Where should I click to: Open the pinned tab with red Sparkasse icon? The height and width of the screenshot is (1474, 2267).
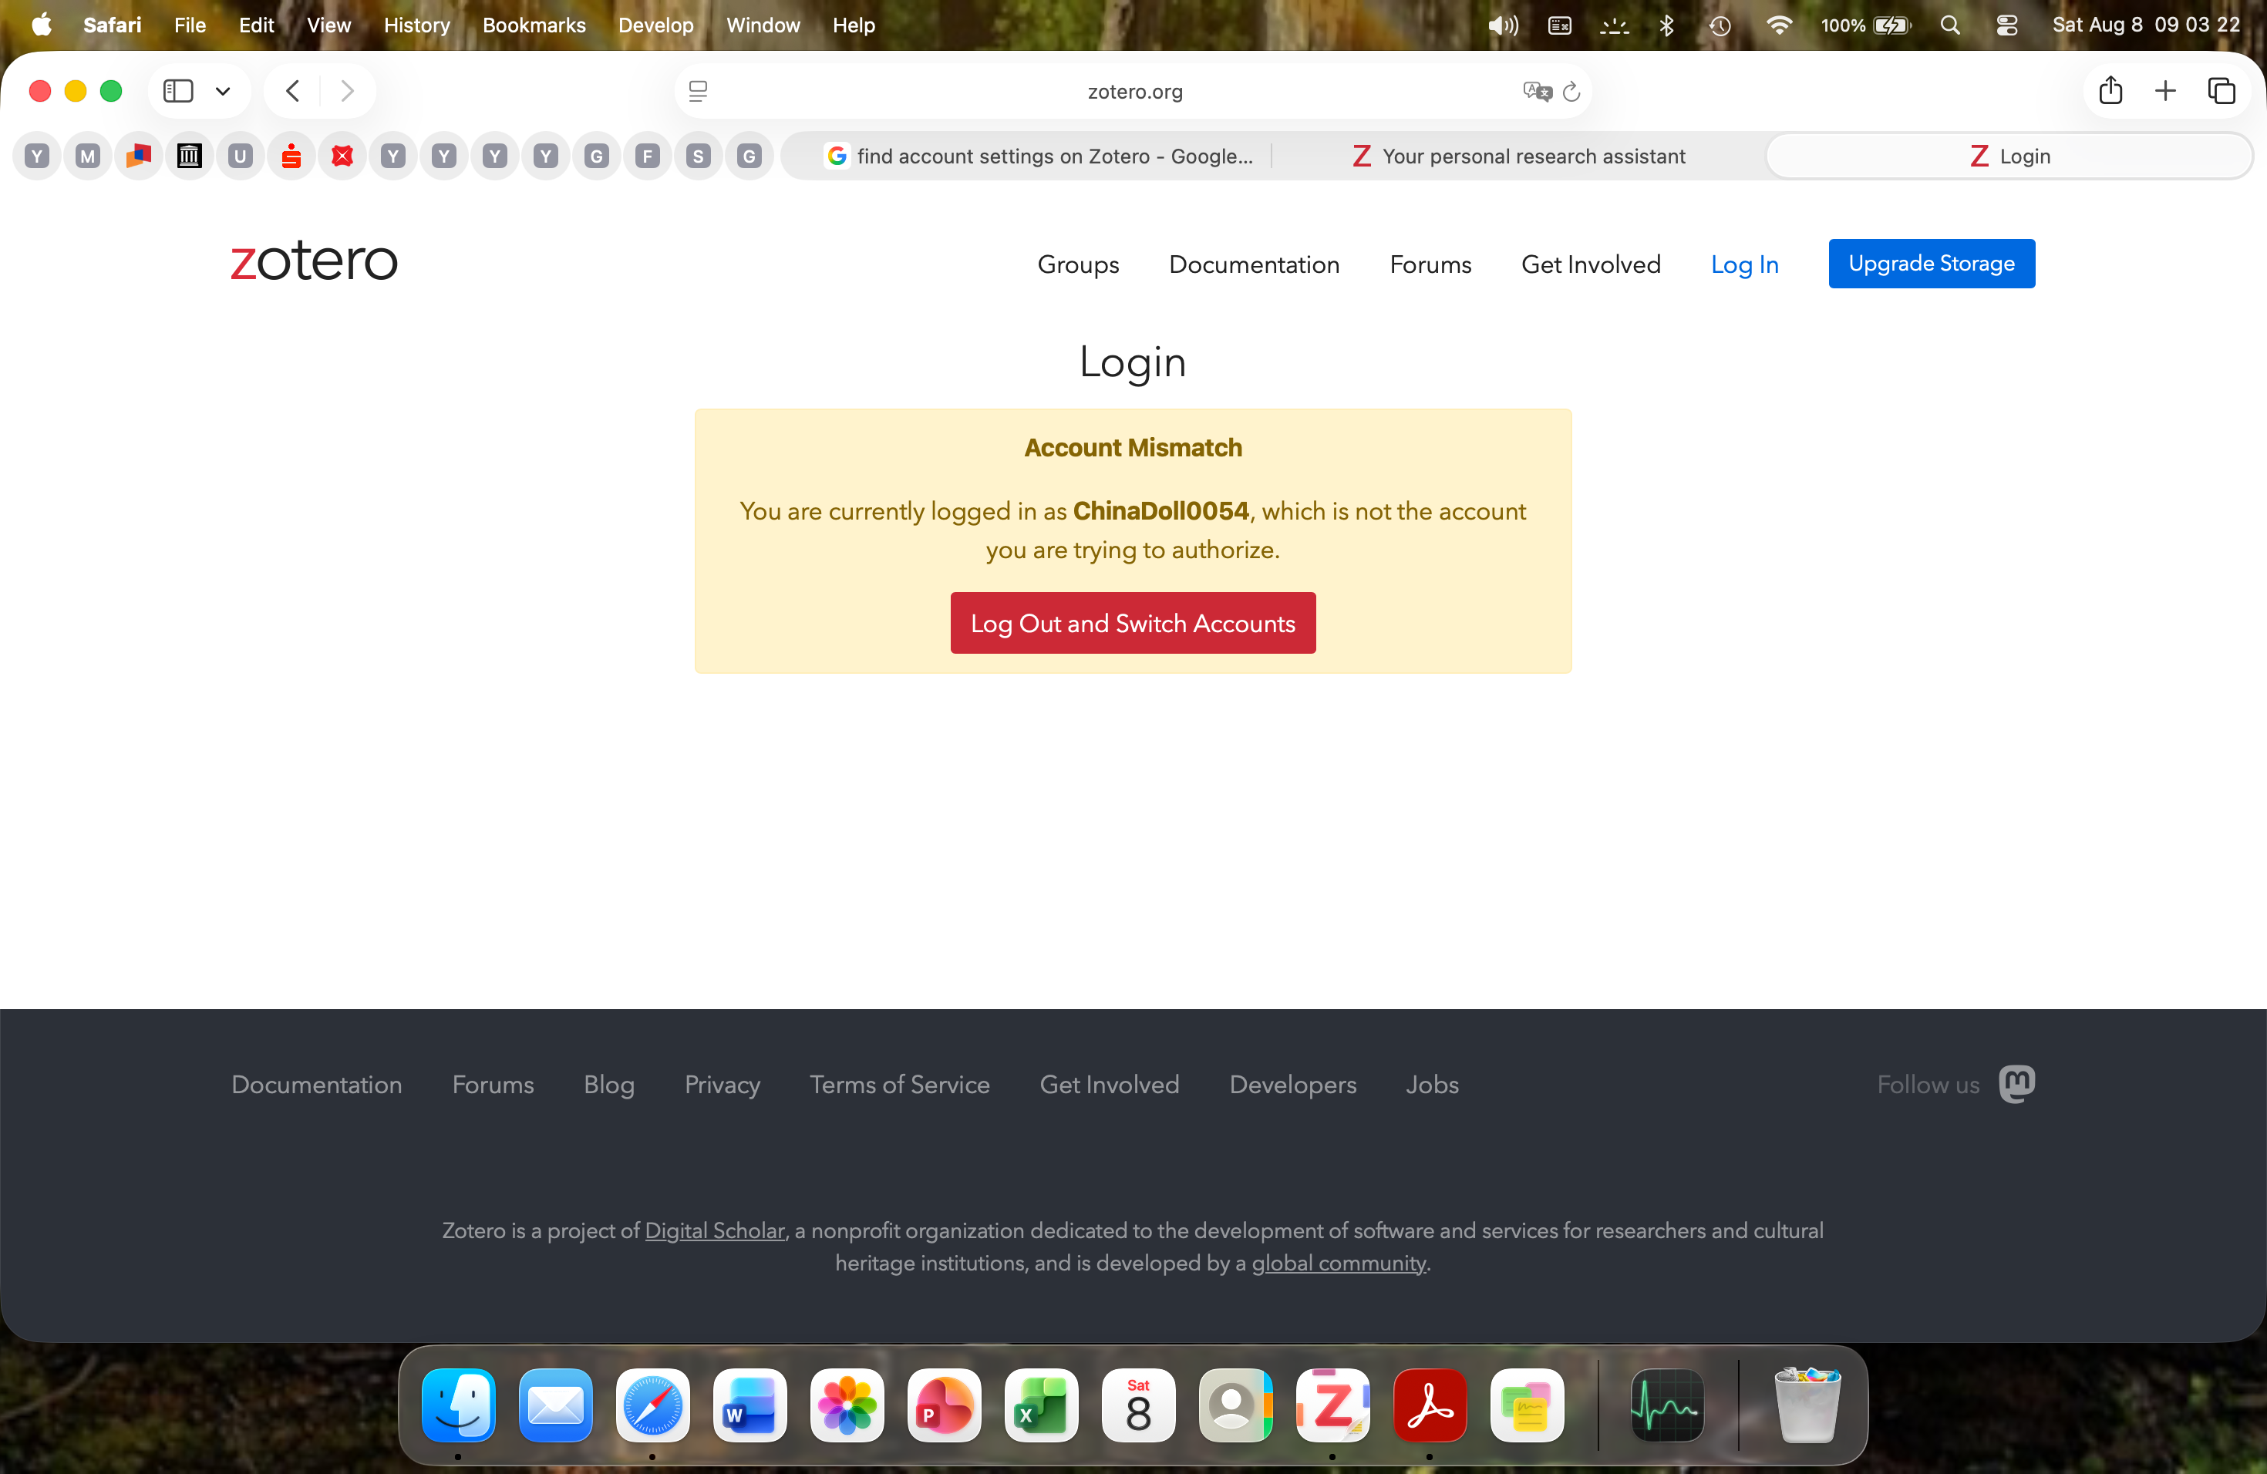tap(291, 156)
